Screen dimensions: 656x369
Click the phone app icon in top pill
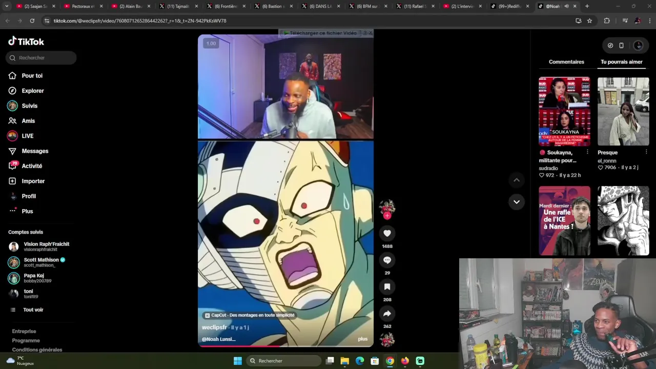pyautogui.click(x=621, y=46)
